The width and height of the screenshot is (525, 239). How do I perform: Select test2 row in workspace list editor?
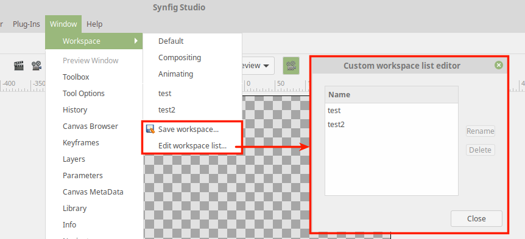(x=392, y=124)
